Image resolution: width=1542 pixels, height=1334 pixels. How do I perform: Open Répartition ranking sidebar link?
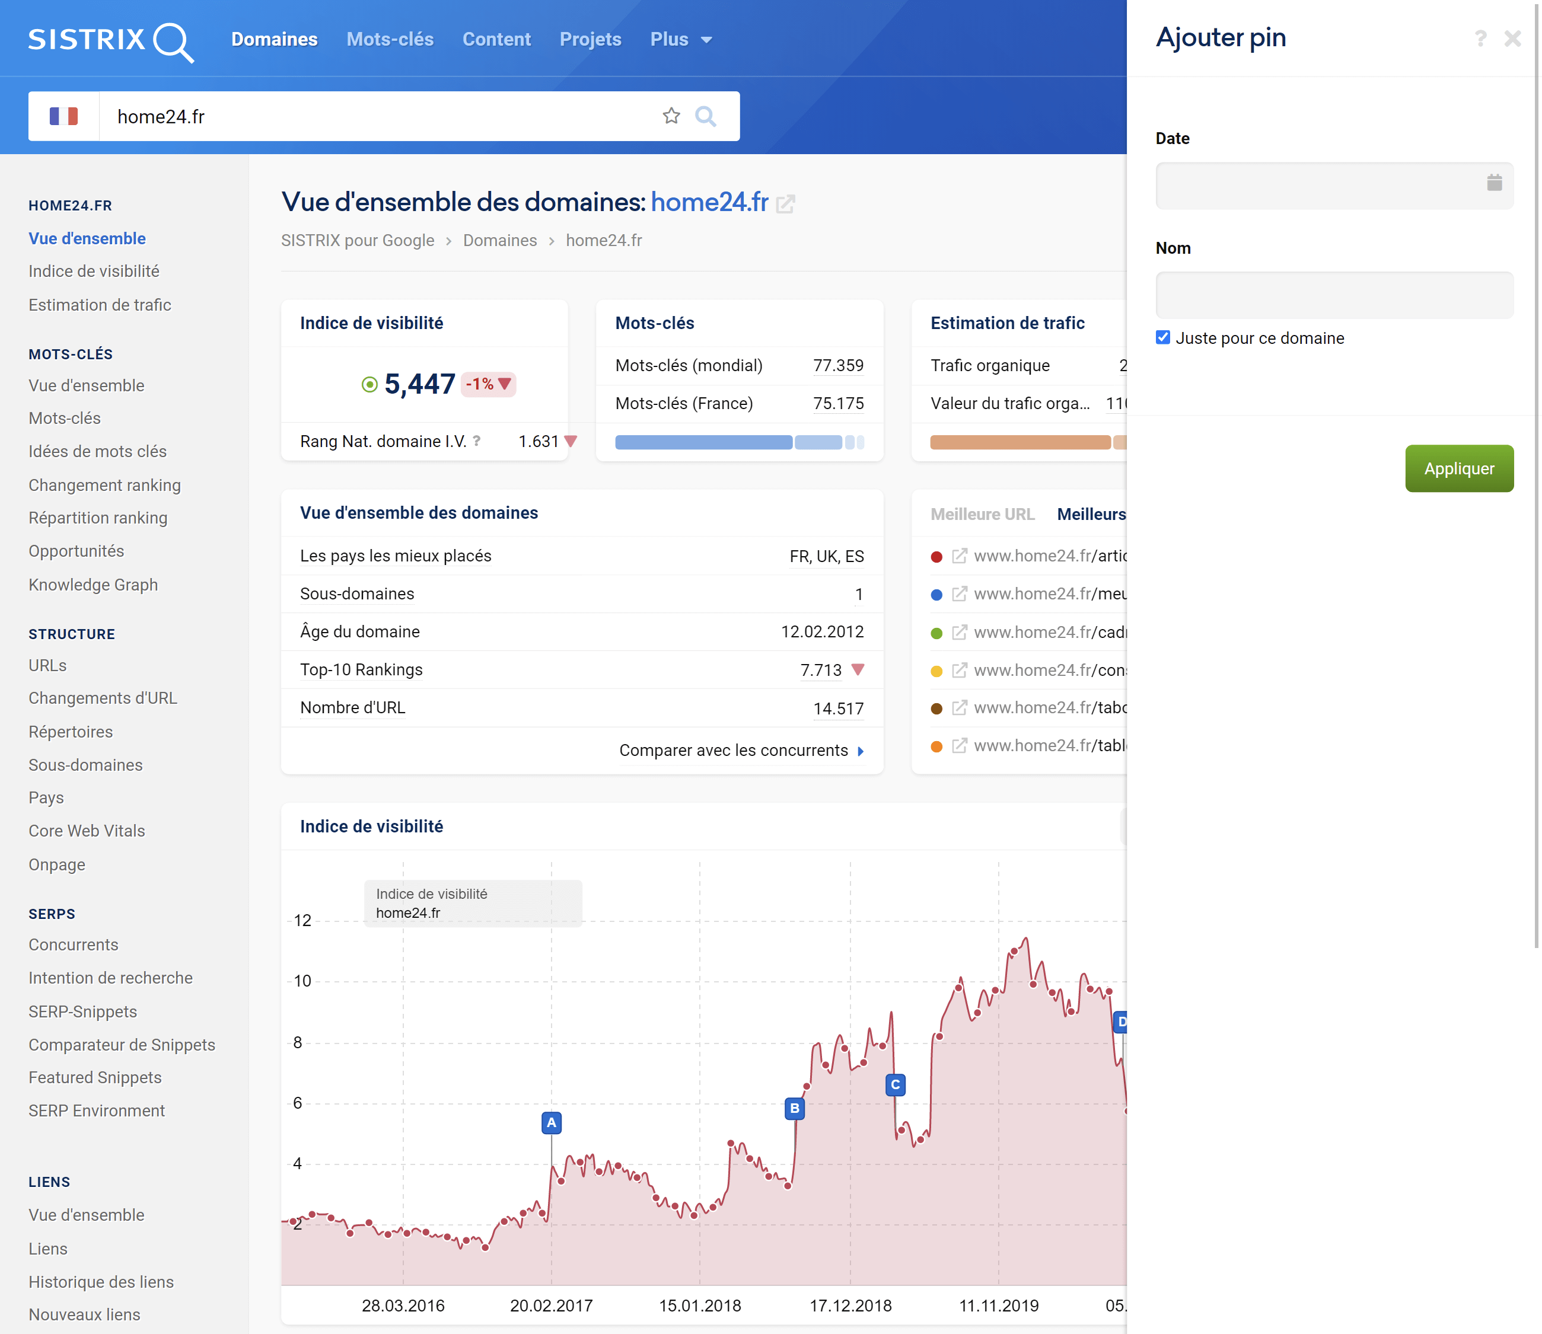97,518
